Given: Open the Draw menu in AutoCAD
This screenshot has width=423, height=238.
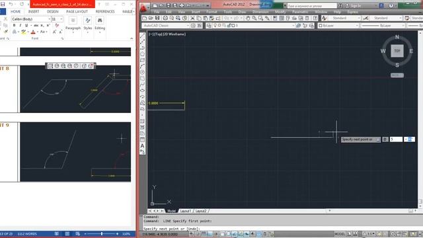Looking at the screenshot, I should click(242, 12).
